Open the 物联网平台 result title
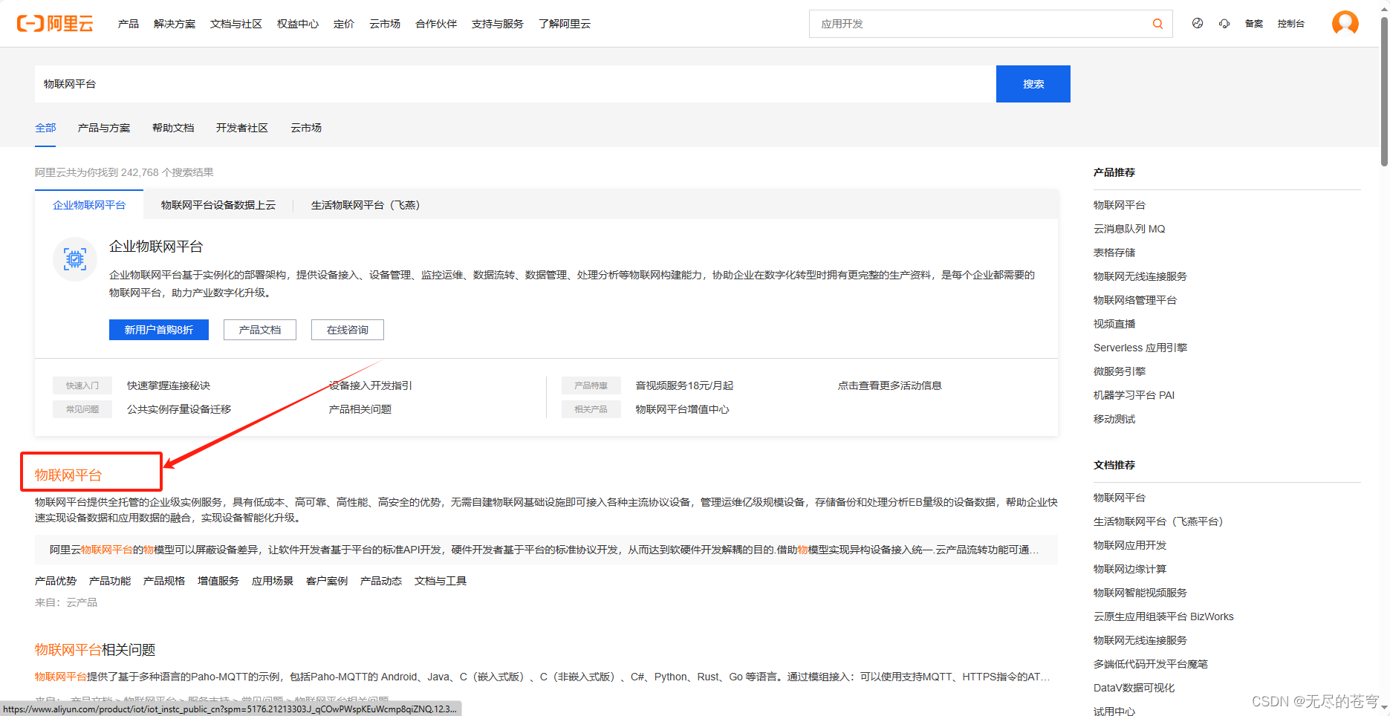Image resolution: width=1390 pixels, height=716 pixels. coord(68,475)
